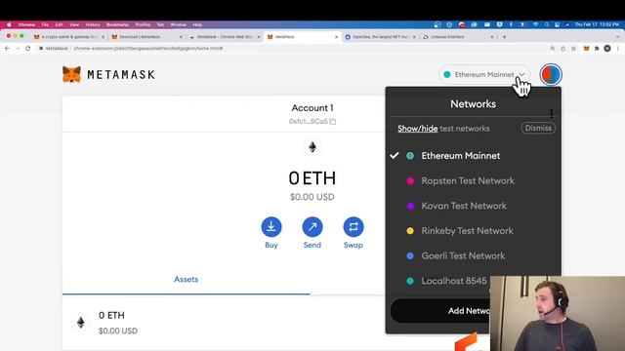Open the Apple menu
Image resolution: width=625 pixels, height=351 pixels.
9,24
